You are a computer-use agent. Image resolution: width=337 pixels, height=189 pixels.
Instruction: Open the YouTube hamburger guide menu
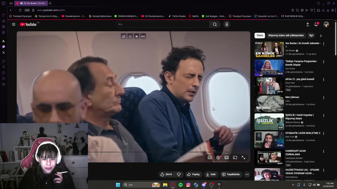[14, 24]
